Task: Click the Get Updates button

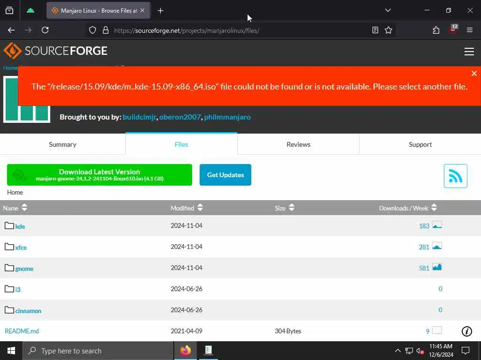Action: point(225,175)
